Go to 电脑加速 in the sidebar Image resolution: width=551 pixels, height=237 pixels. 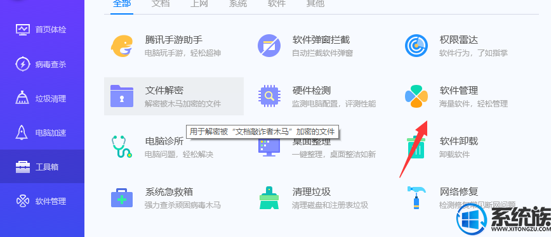pyautogui.click(x=51, y=133)
